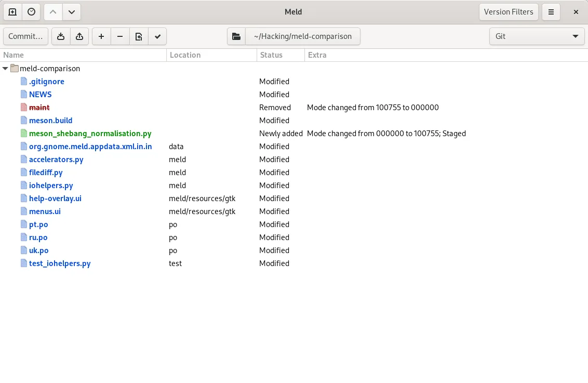The image size is (588, 383).
Task: Open the Version Filters menu
Action: coord(508,12)
